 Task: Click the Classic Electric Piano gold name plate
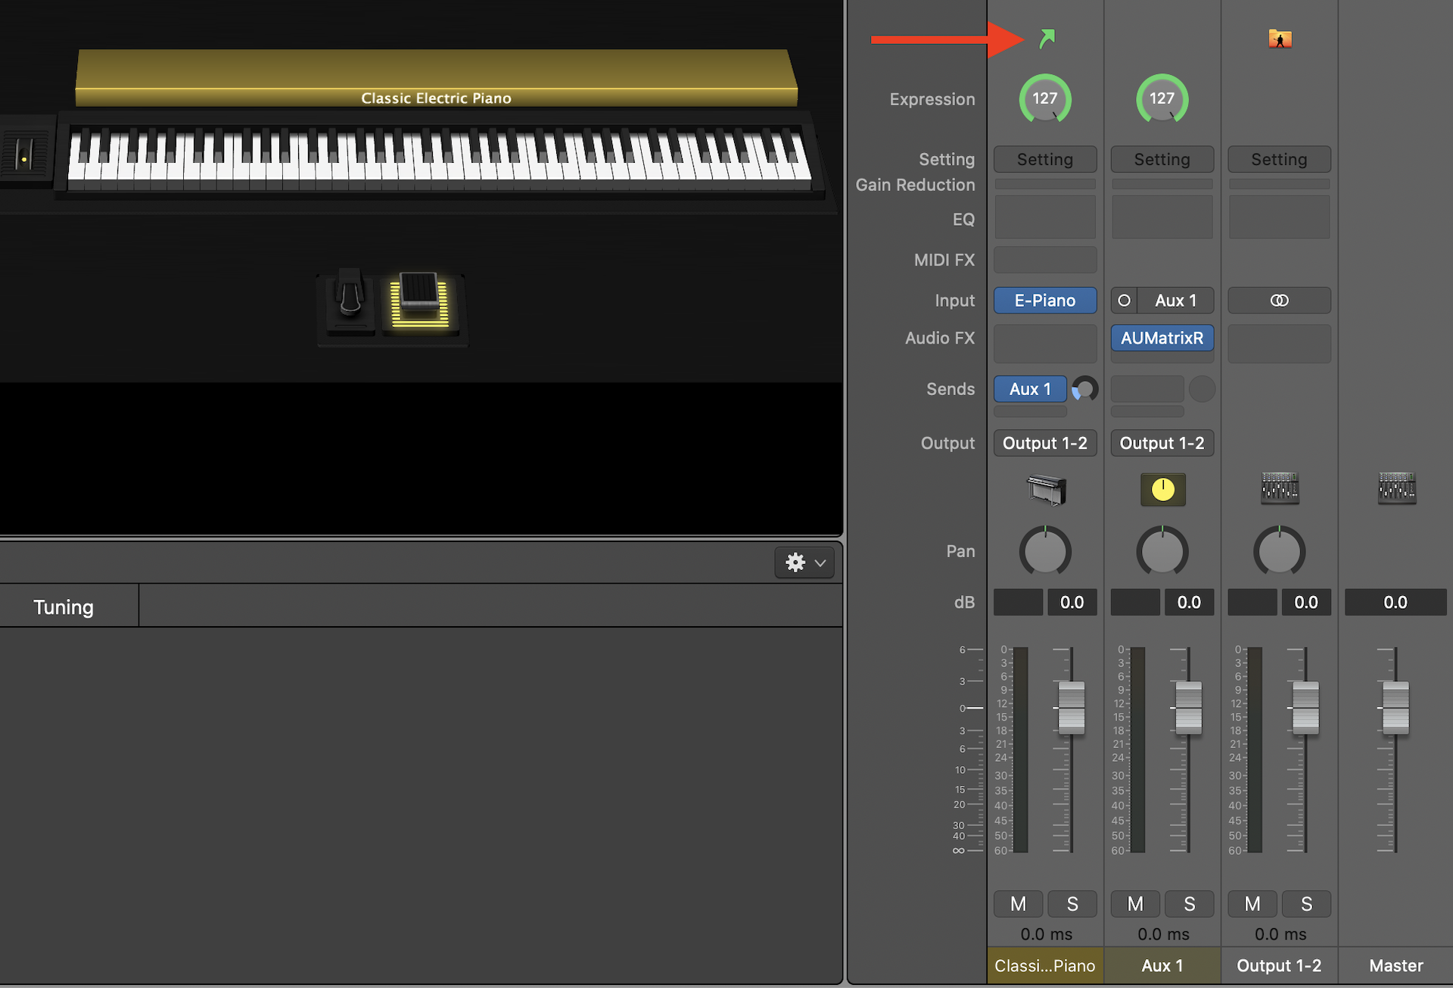point(437,78)
